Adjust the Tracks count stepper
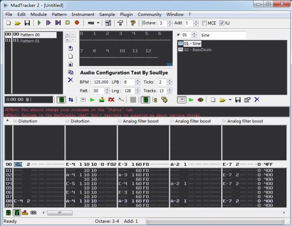Image resolution: width=292 pixels, height=226 pixels. pos(169,91)
